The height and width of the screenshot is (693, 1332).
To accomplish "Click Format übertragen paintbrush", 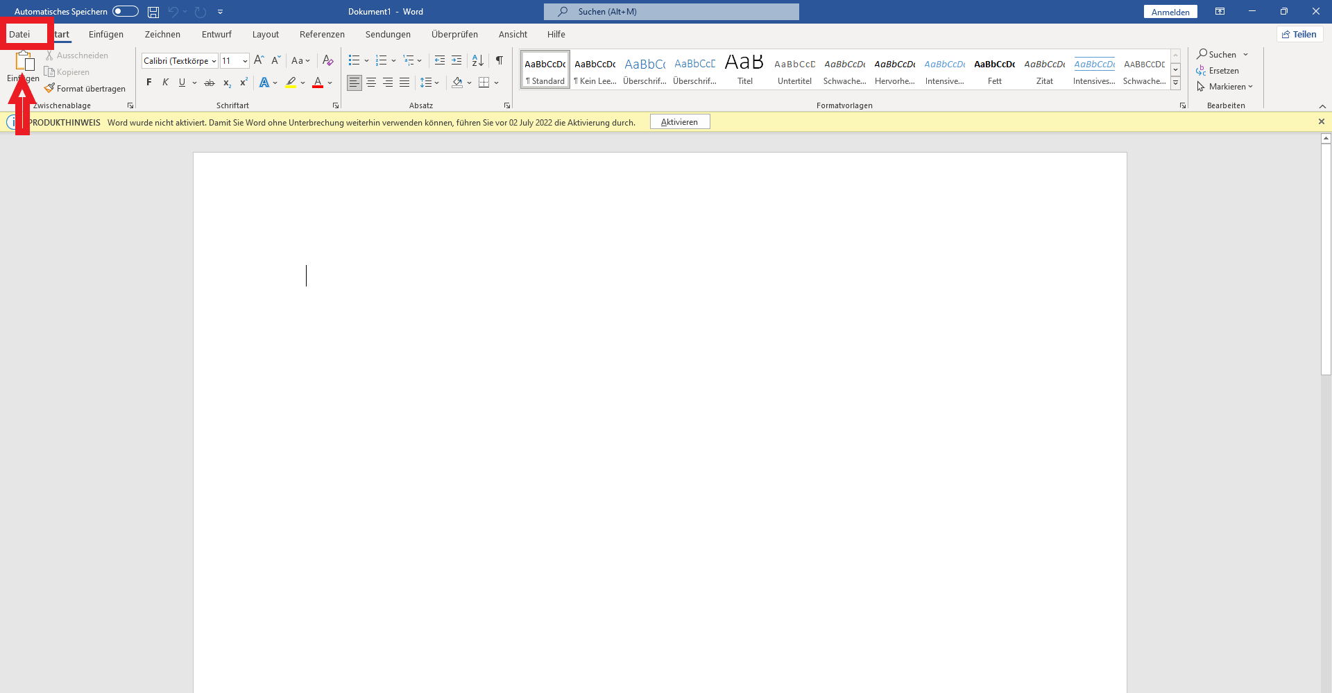I will pos(85,89).
